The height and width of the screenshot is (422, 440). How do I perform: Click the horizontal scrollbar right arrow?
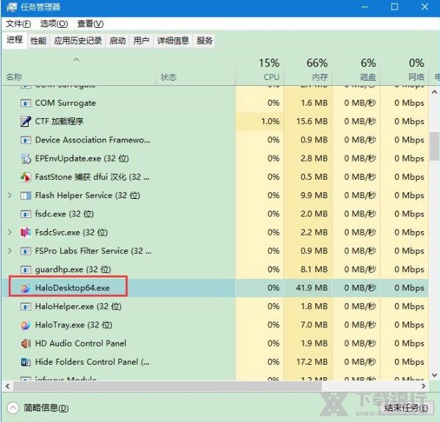(423, 386)
